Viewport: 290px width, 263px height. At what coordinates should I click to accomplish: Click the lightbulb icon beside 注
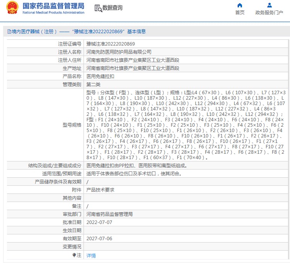(74, 255)
